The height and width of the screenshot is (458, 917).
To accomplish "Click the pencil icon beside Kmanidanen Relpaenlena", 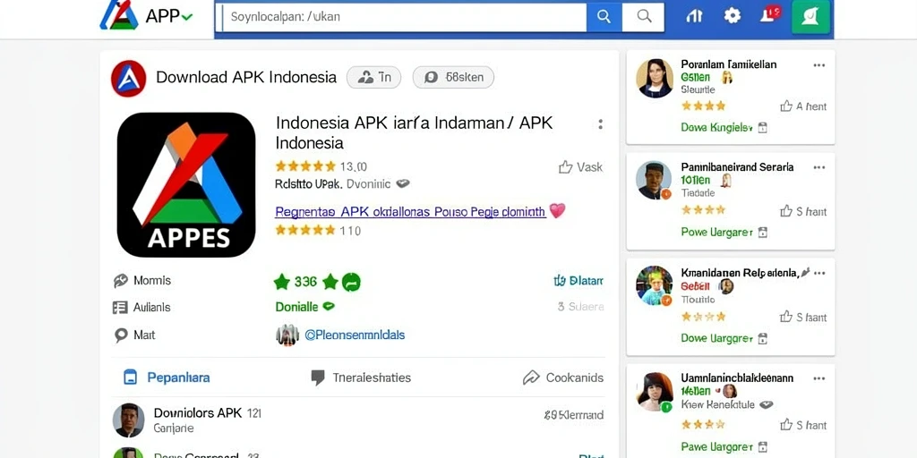I will (805, 272).
